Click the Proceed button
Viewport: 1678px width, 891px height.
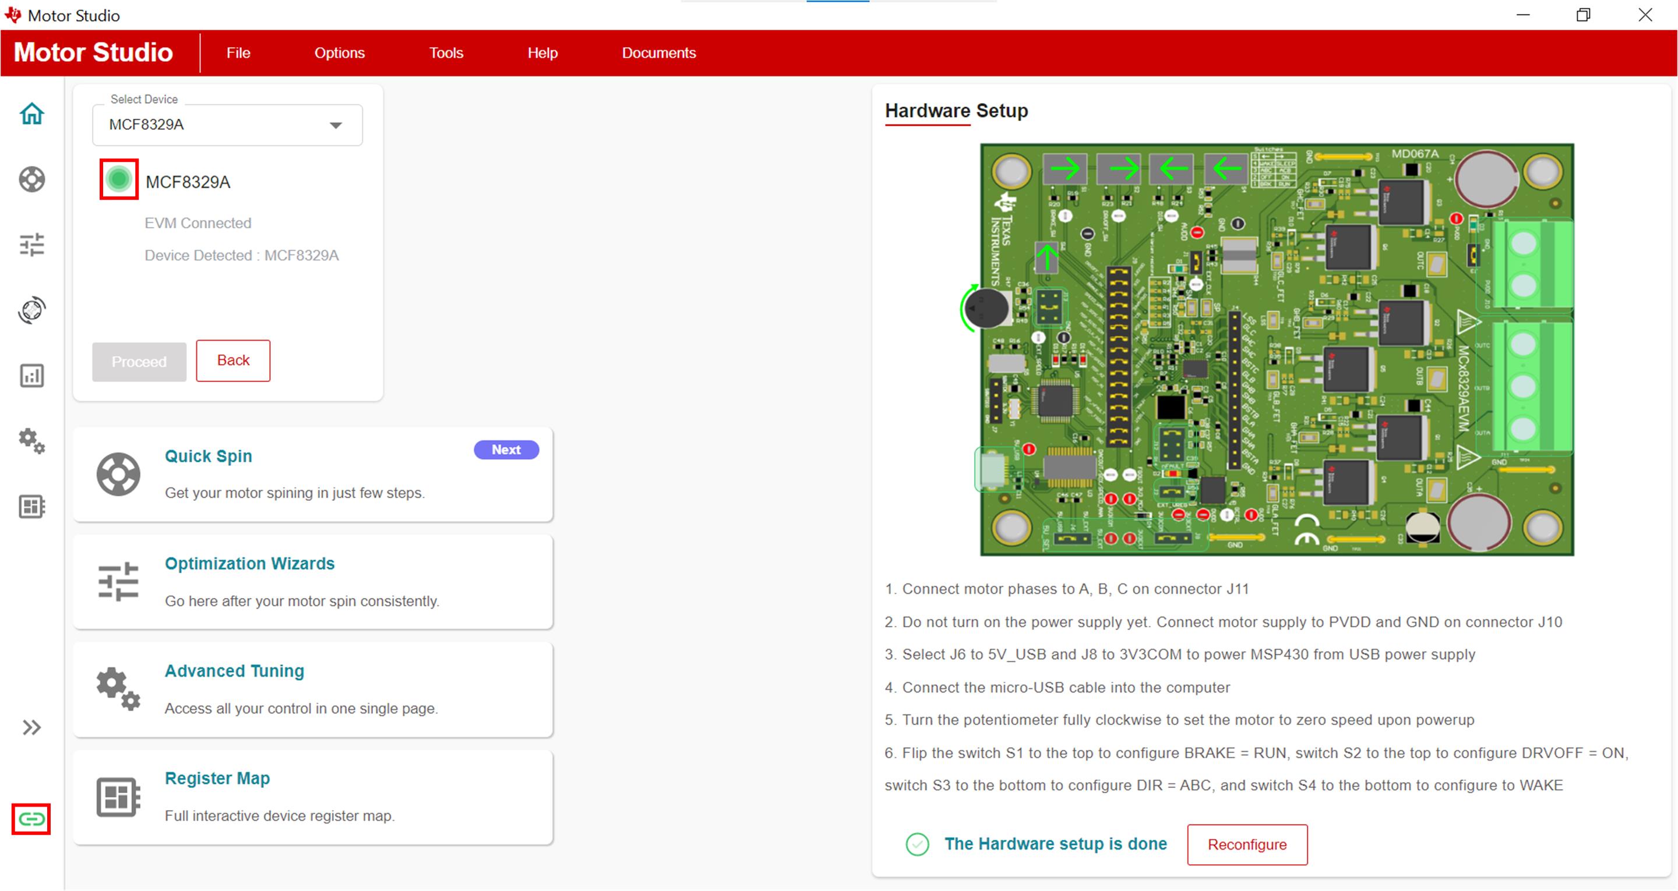[x=140, y=360]
